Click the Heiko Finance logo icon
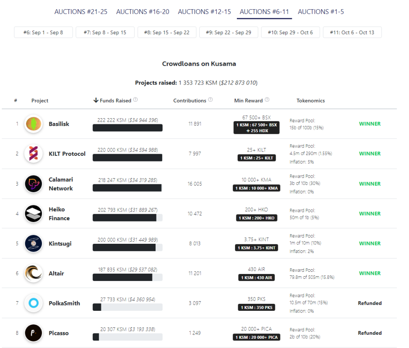This screenshot has height=348, width=409. coord(33,214)
